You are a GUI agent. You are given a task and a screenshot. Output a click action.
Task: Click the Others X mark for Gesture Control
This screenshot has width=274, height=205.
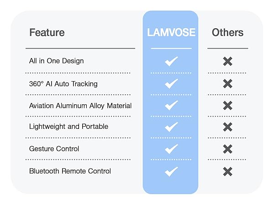(227, 149)
